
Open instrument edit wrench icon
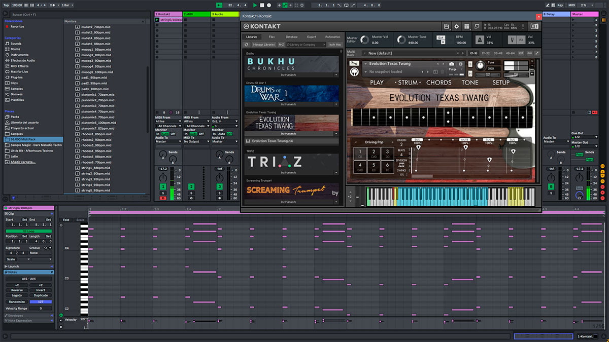coord(354,63)
